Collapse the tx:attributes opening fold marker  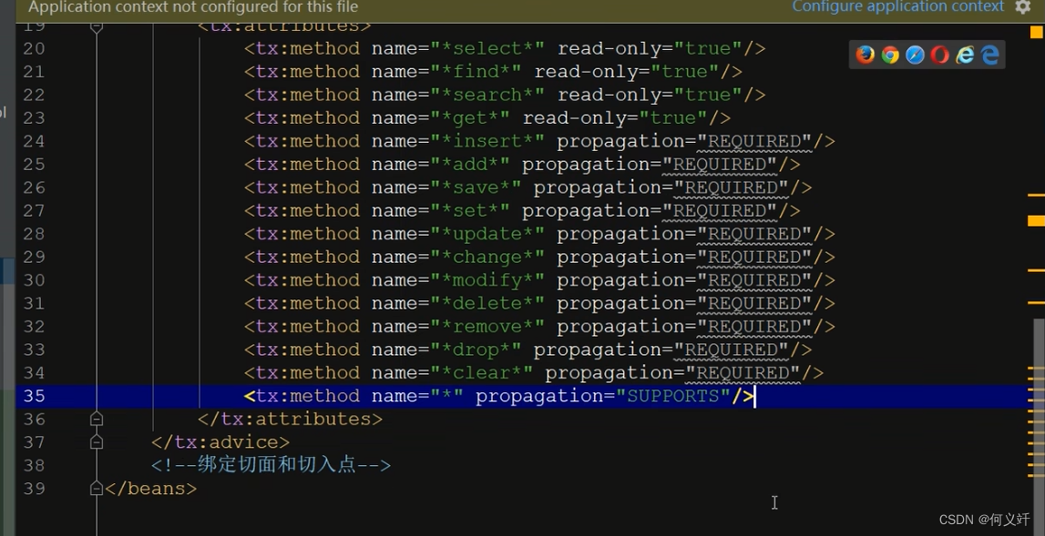[x=97, y=26]
